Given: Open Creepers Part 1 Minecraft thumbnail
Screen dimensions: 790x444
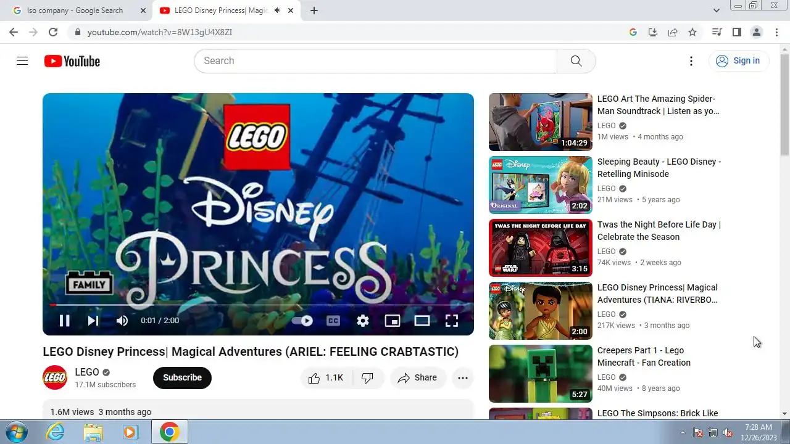Looking at the screenshot, I should click(x=541, y=374).
